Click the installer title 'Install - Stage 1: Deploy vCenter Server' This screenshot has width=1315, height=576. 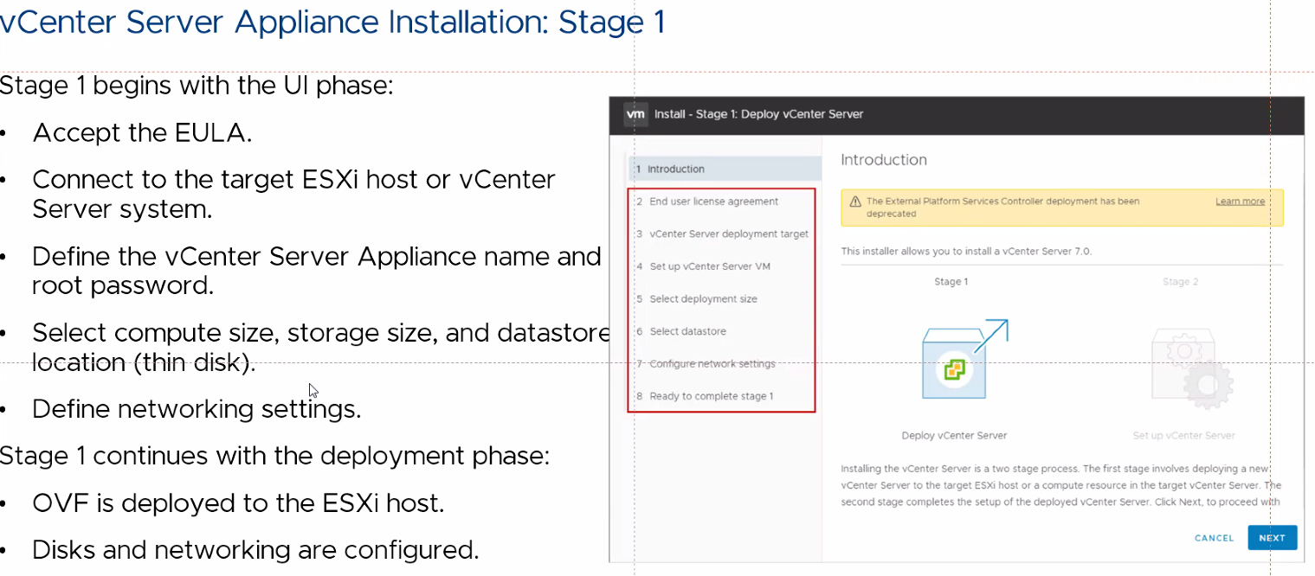click(x=758, y=114)
